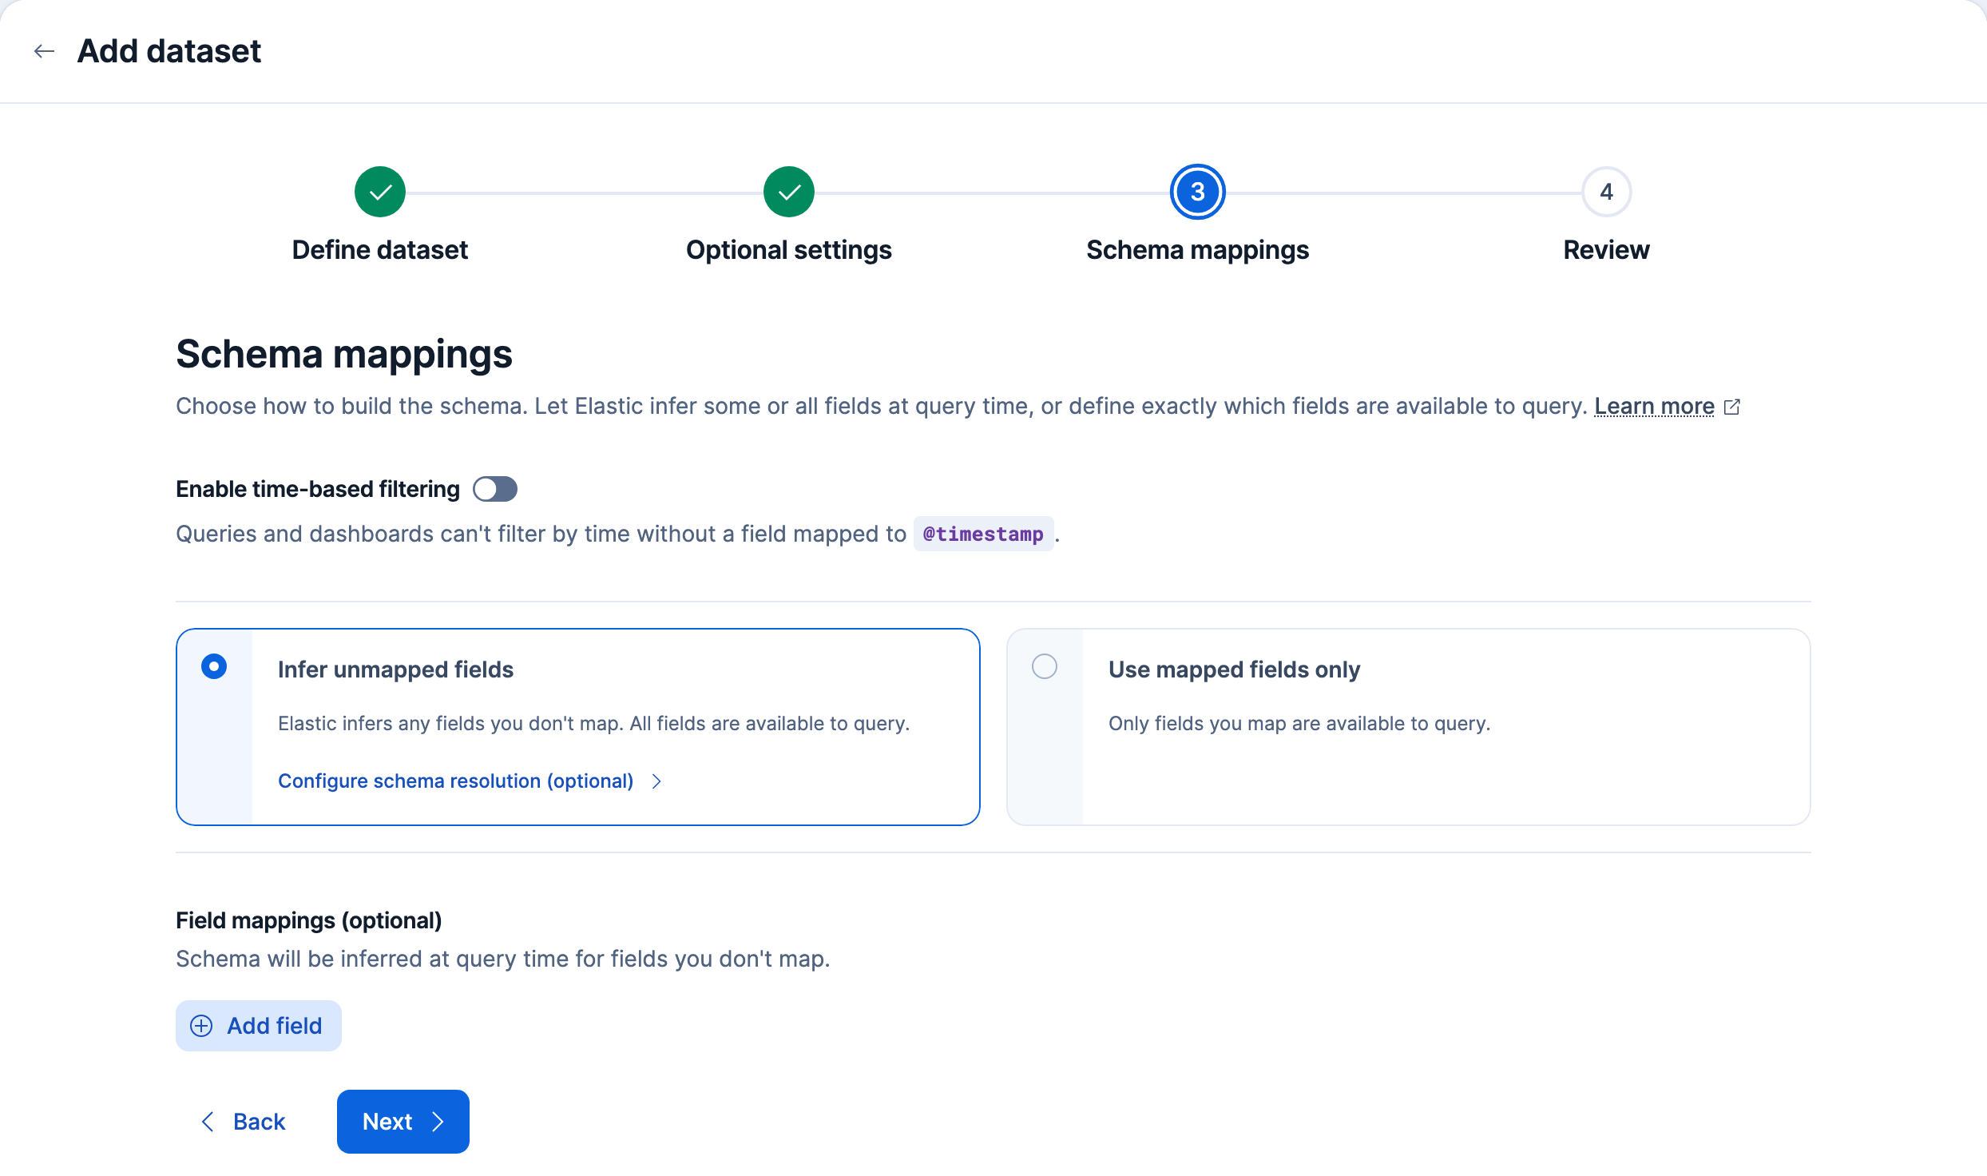Click the back arrow beside Add dataset
The width and height of the screenshot is (1987, 1176).
44,51
